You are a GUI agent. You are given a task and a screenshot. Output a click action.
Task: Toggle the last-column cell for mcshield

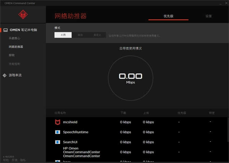[x=210, y=121]
